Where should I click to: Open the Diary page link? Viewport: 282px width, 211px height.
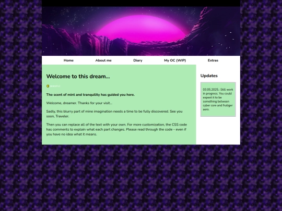(x=138, y=60)
